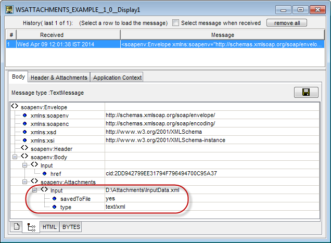Click the remove all button
The image size is (331, 243).
coord(286,23)
